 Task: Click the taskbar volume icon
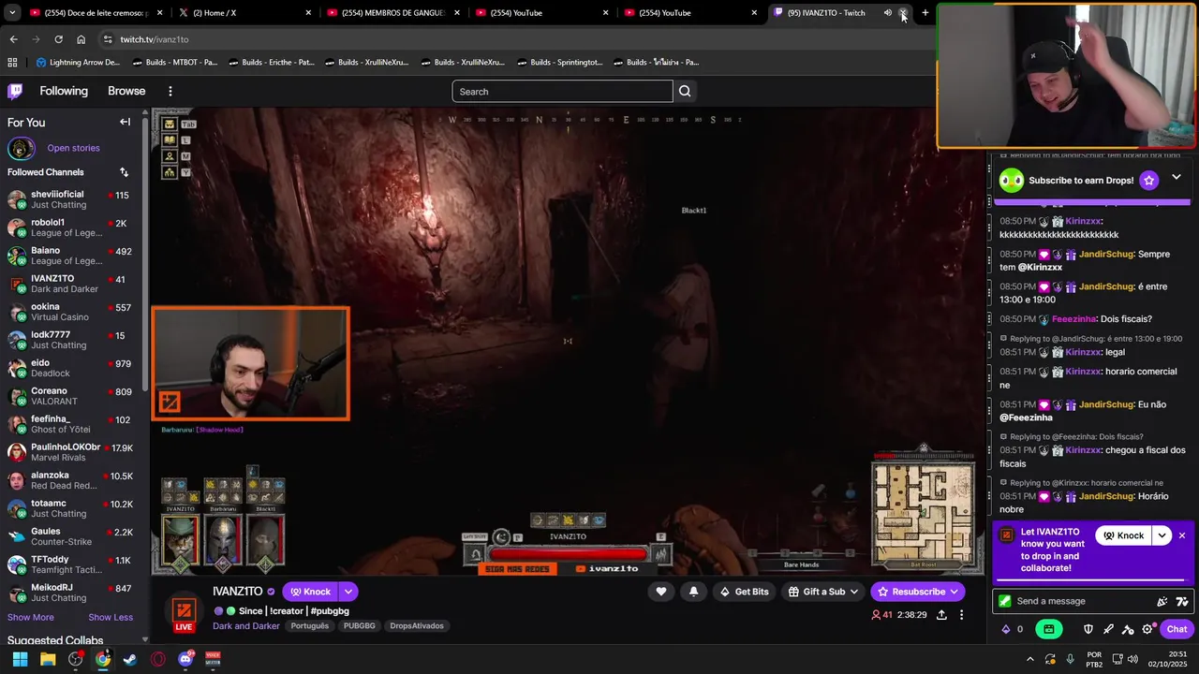pos(1132,659)
